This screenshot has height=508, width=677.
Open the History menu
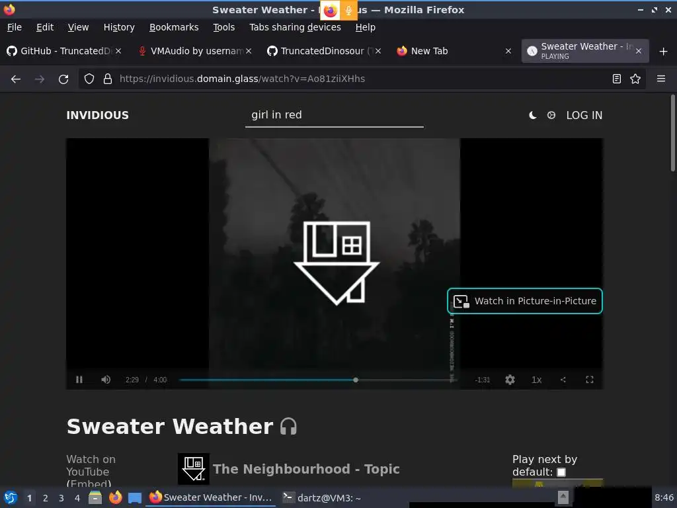click(x=119, y=27)
